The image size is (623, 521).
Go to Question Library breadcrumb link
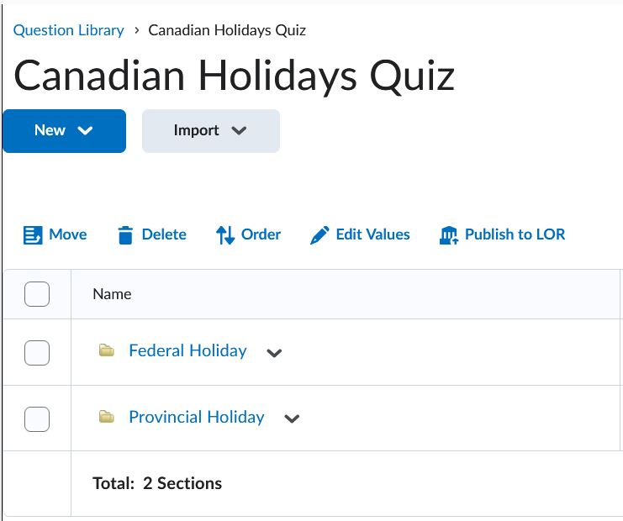[68, 30]
